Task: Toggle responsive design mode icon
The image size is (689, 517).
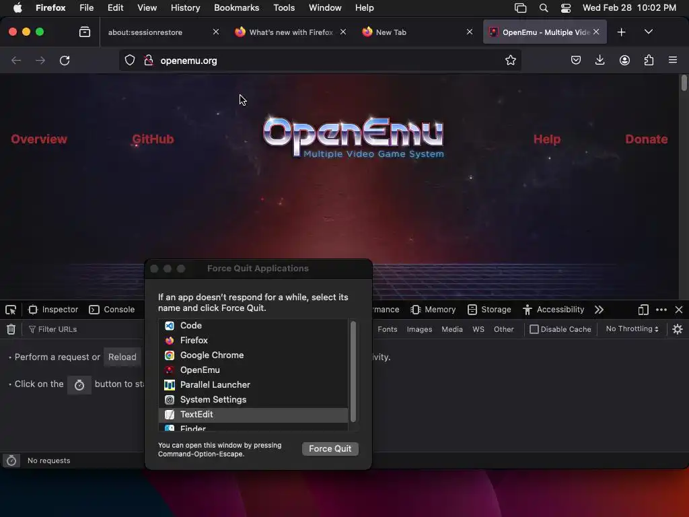Action: point(643,310)
